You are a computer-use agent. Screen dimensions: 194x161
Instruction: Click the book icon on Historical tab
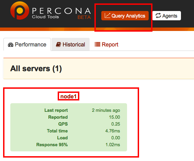[x=58, y=44]
